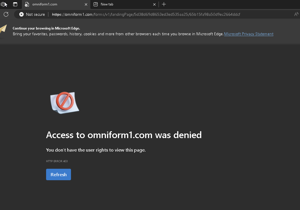This screenshot has height=210, width=300.
Task: Close the "New tab" tab
Action: [155, 4]
